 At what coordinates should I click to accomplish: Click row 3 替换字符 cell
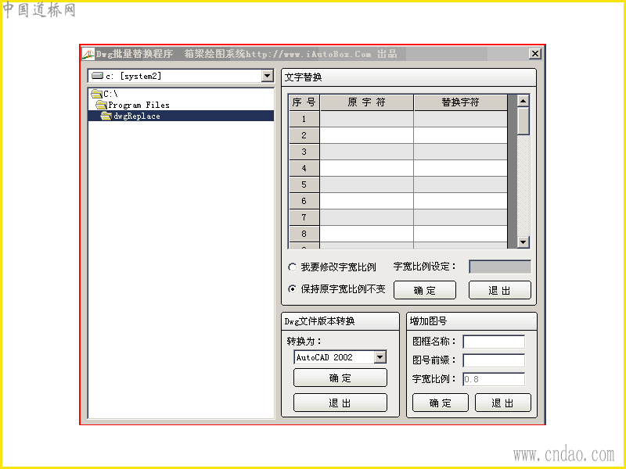(x=460, y=152)
